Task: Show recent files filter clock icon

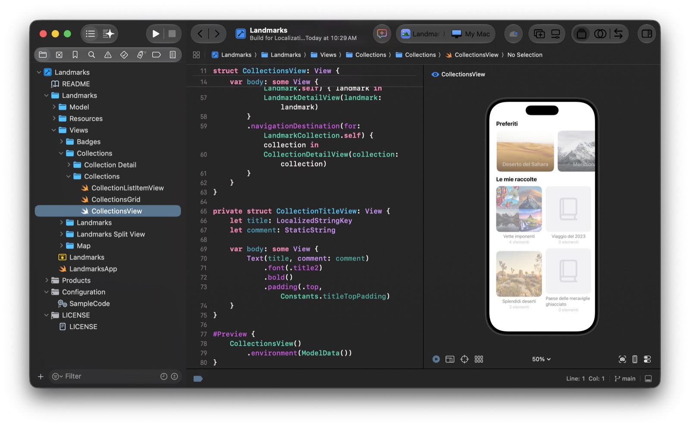Action: (x=164, y=376)
